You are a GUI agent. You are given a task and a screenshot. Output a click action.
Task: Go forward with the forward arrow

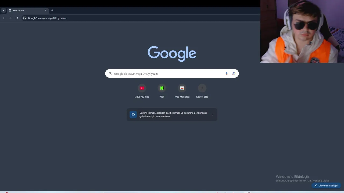click(10, 18)
